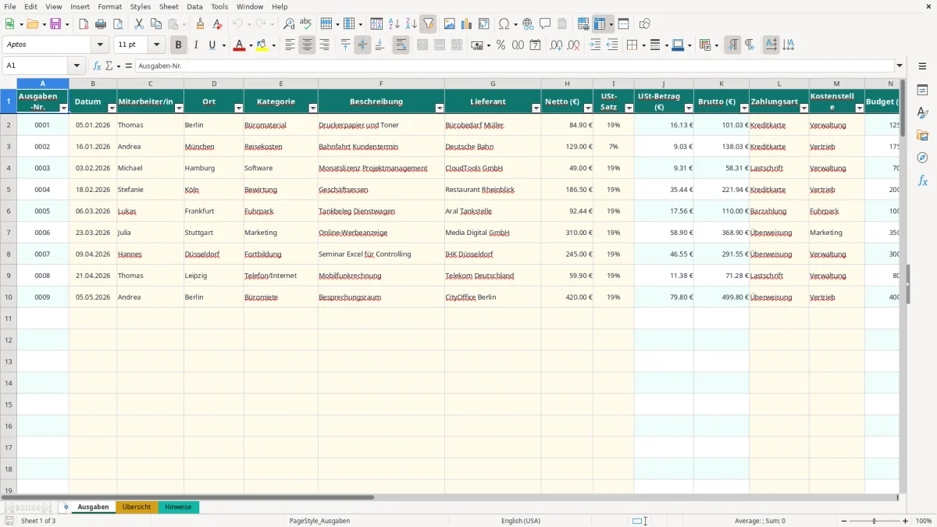Click the English (USA) language status
The image size is (937, 527).
(521, 521)
